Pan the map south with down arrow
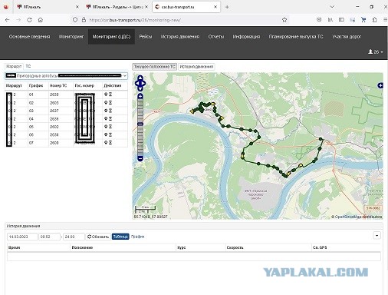The image size is (388, 295). [x=140, y=89]
